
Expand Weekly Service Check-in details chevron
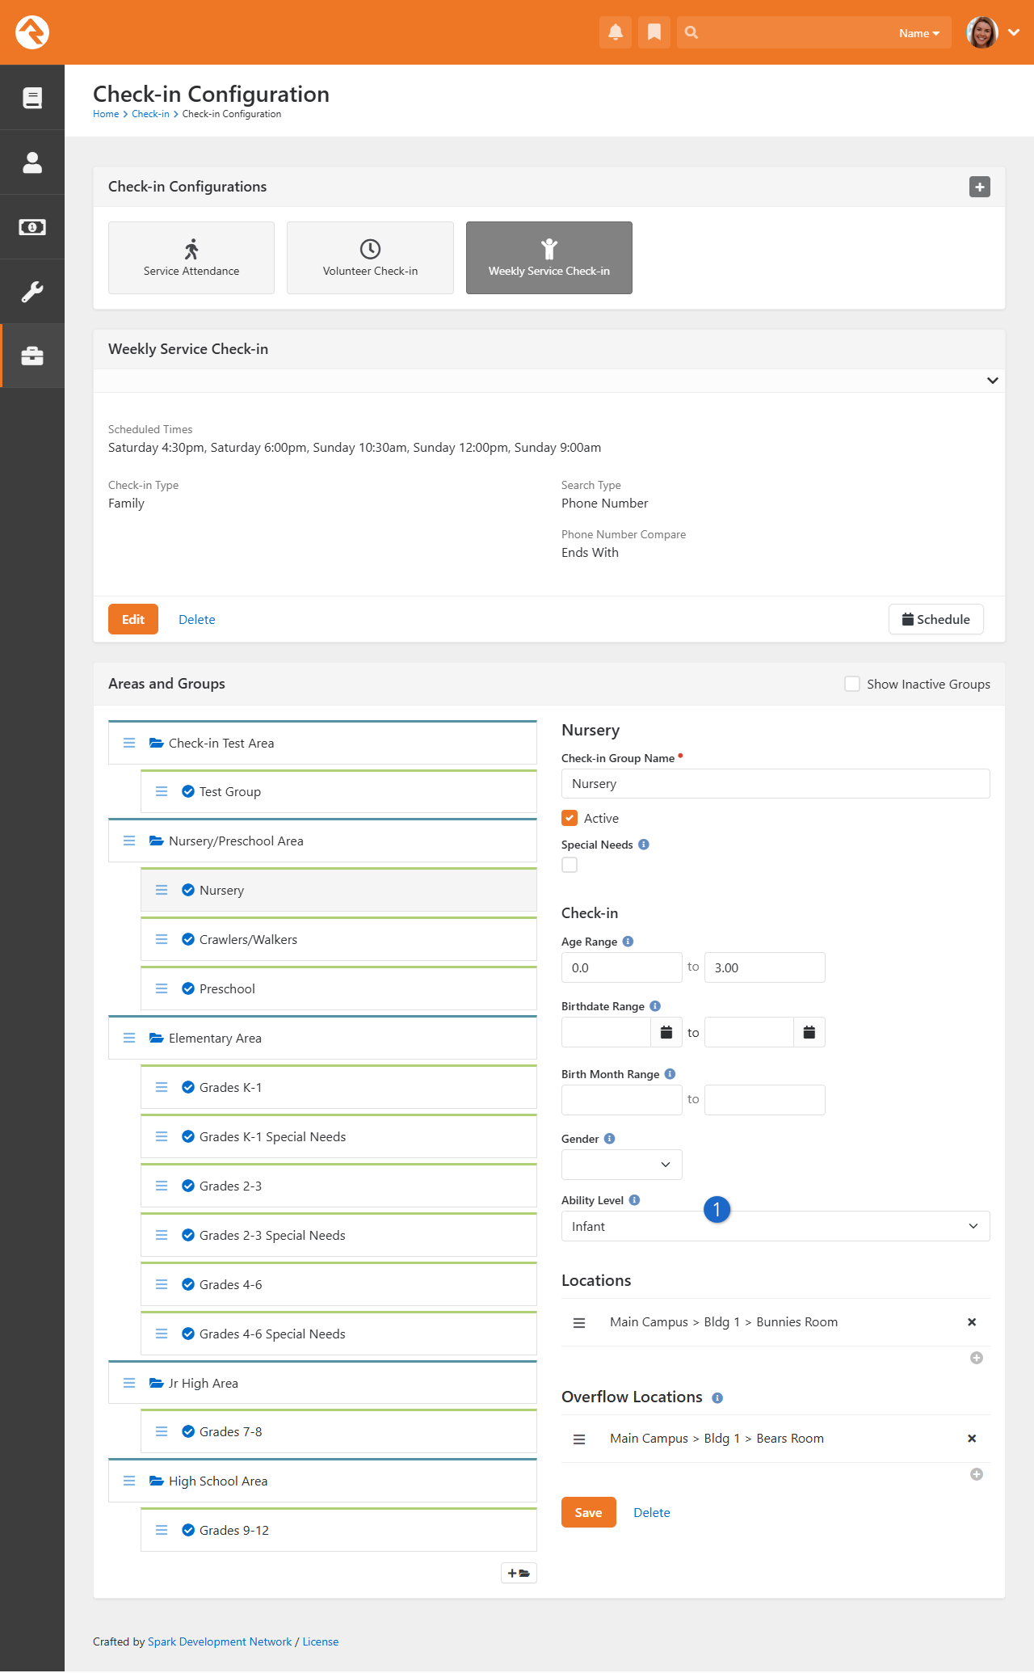(x=993, y=381)
